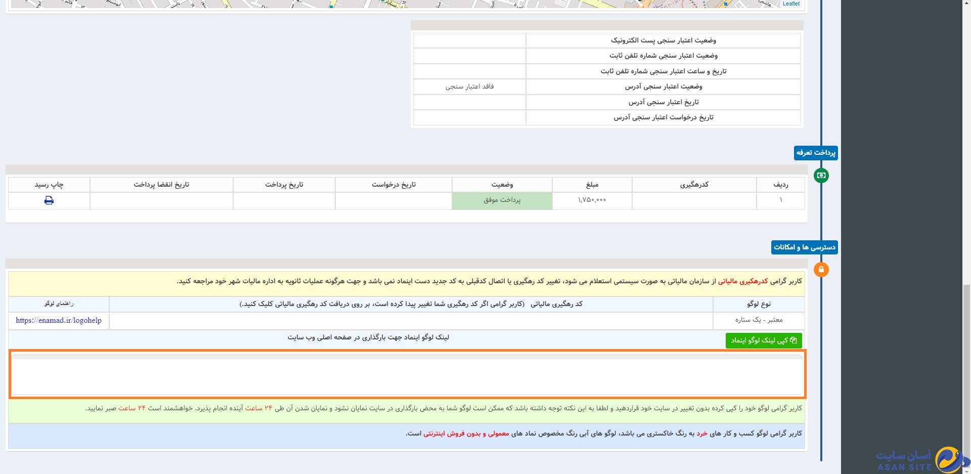Image resolution: width=971 pixels, height=474 pixels.
Task: Click the معتبر - یک ستاره logo type cell
Action: (x=759, y=320)
